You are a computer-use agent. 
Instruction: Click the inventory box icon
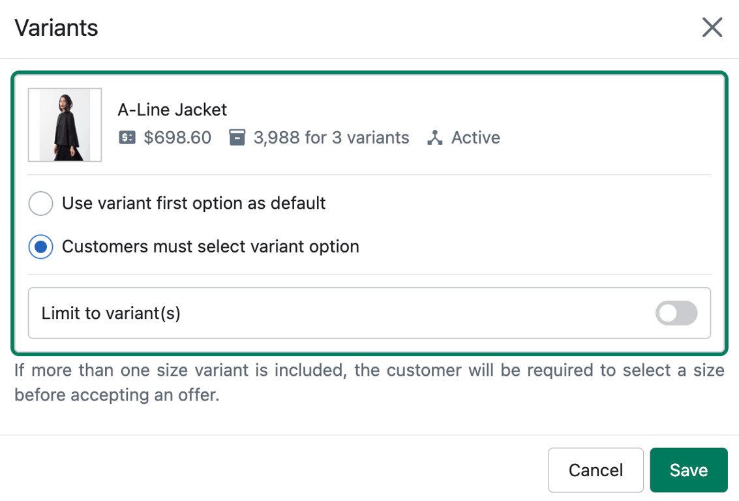click(237, 138)
